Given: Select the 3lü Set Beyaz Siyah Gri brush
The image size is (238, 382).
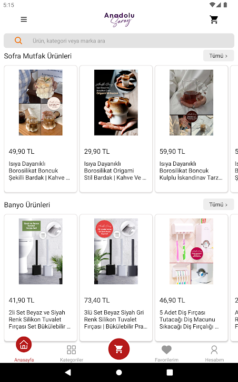Looking at the screenshot, I should 116,277.
